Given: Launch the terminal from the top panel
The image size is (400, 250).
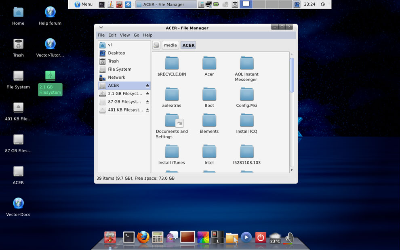Looking at the screenshot, I should 102,4.
